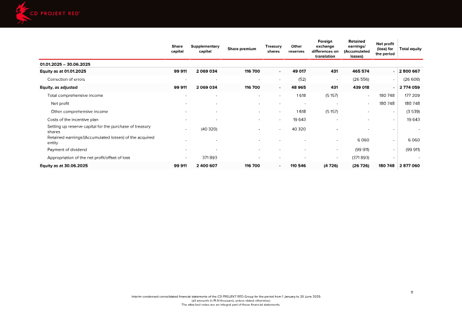
Task: Select the Net profit row label
Action: pyautogui.click(x=60, y=103)
